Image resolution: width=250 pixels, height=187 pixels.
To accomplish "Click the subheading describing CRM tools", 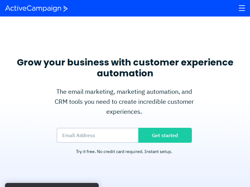I will (x=124, y=102).
